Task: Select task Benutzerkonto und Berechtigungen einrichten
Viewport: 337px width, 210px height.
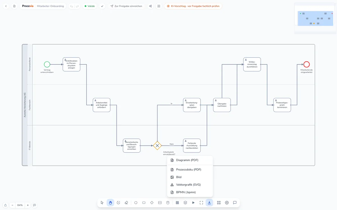Action: [x=132, y=146]
